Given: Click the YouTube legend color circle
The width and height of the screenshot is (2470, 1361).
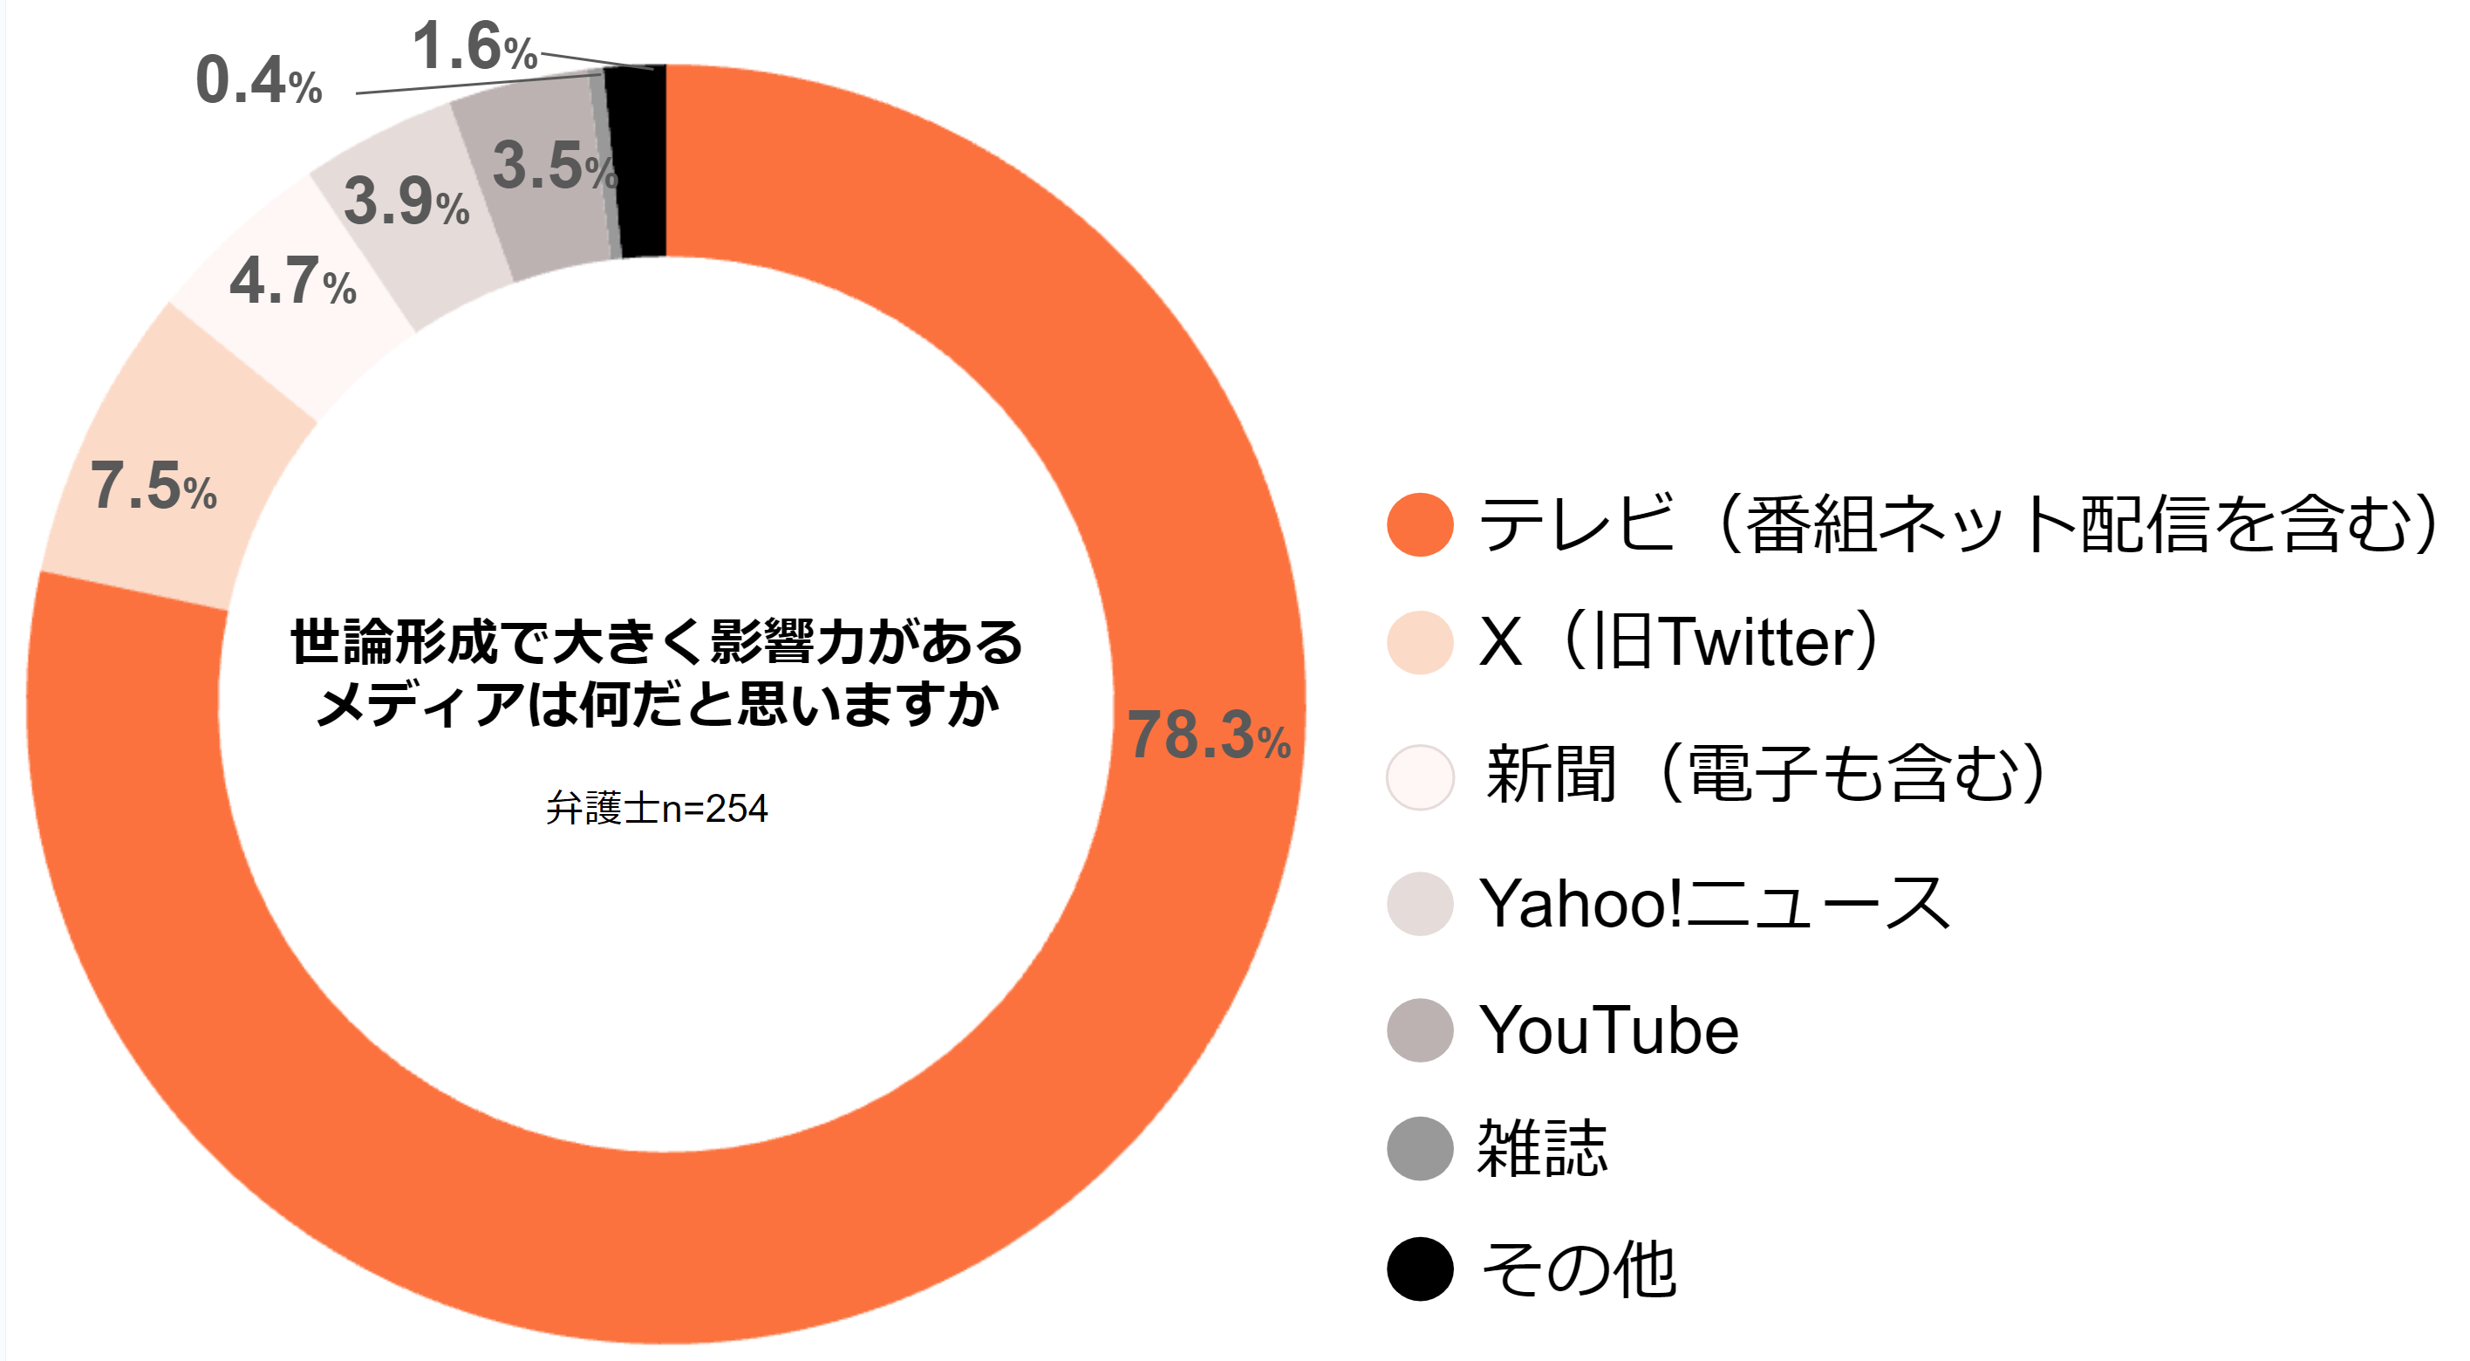Looking at the screenshot, I should tap(1419, 1030).
